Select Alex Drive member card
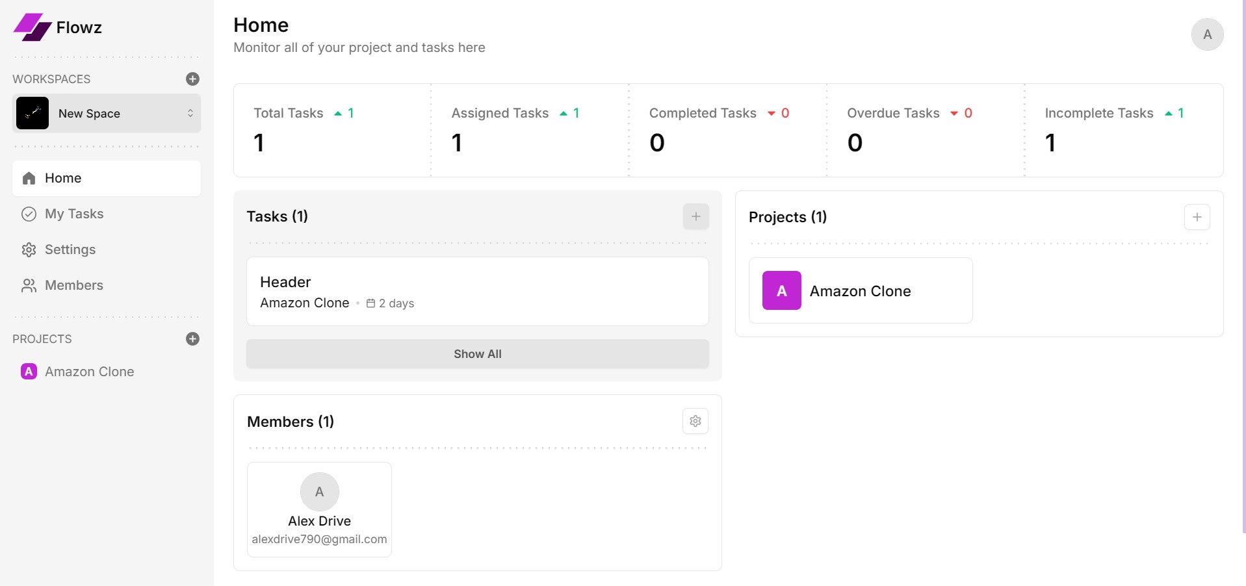This screenshot has width=1246, height=586. tap(319, 509)
